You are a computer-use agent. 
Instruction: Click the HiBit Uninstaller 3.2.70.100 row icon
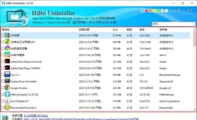(7, 94)
